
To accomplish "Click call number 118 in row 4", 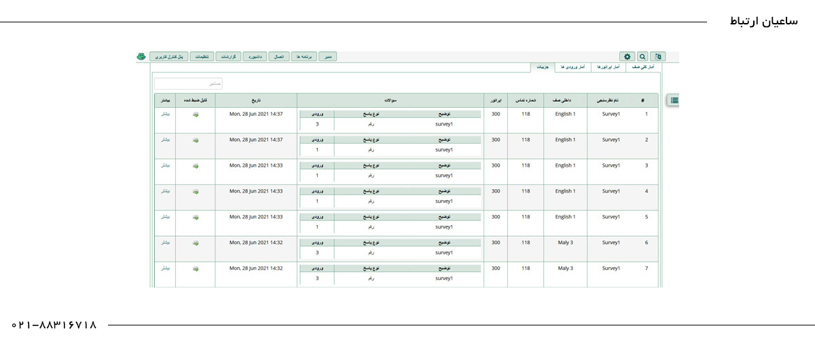I will click(526, 191).
